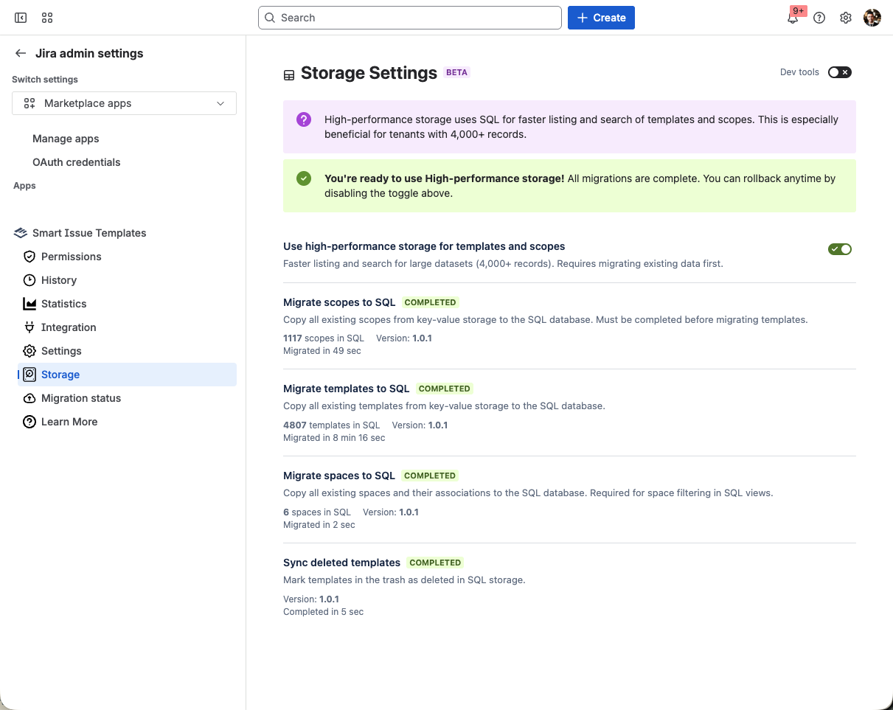Click the Storage disk icon in sidebar

[29, 375]
